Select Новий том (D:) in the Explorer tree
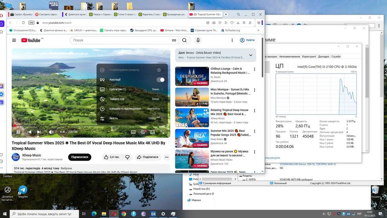The width and height of the screenshot is (387, 218). [x=201, y=189]
